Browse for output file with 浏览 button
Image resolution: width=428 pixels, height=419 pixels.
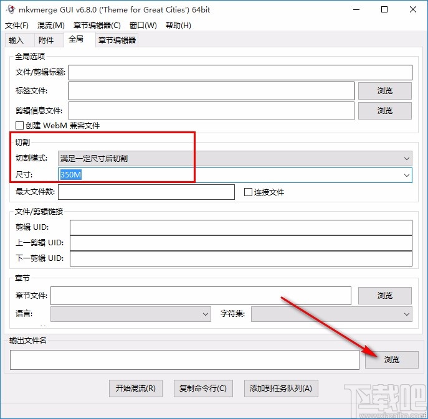tap(392, 360)
